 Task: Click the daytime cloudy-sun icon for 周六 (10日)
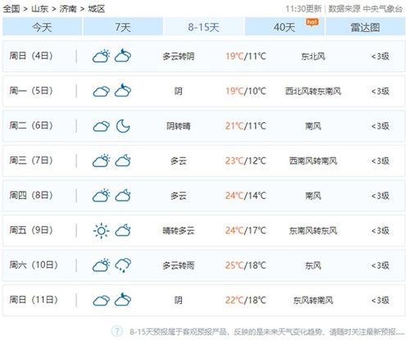101,265
